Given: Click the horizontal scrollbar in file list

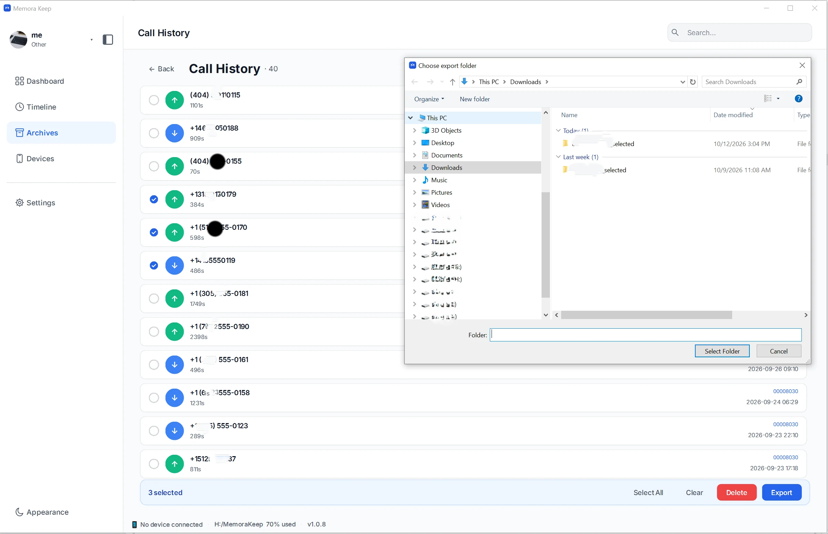Looking at the screenshot, I should 646,315.
